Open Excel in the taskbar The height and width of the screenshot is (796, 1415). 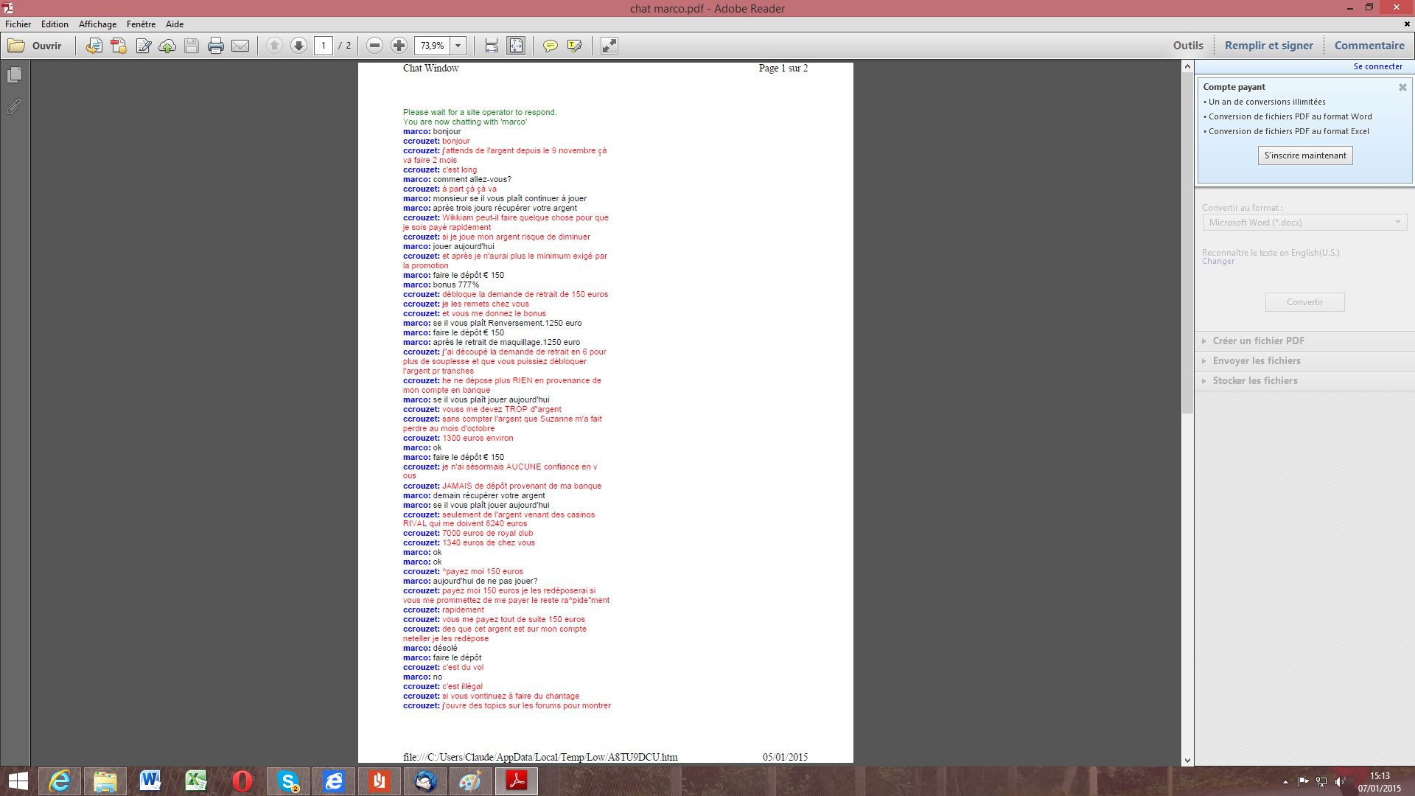196,781
